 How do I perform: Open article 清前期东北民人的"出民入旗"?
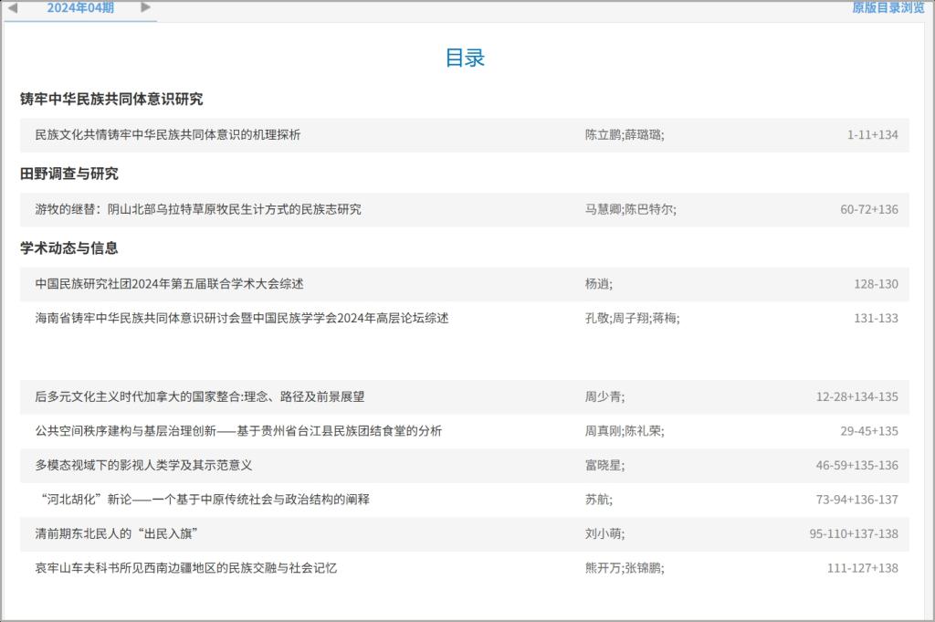coord(117,533)
